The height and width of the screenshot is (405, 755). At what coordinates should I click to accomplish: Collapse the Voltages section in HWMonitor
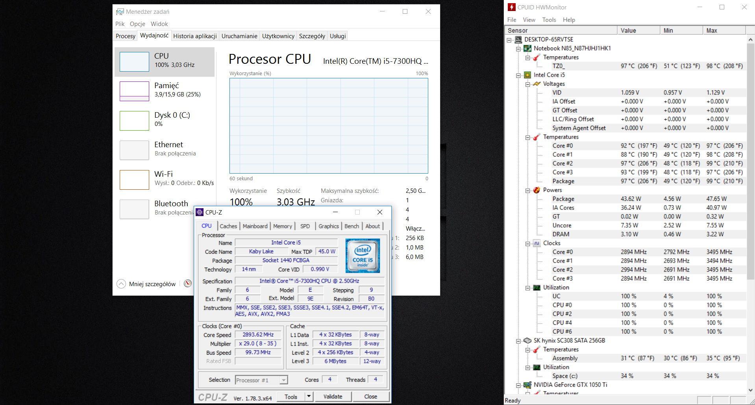527,84
